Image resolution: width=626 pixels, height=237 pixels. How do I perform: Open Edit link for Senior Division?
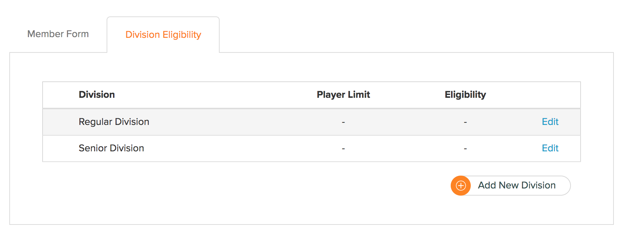[550, 148]
